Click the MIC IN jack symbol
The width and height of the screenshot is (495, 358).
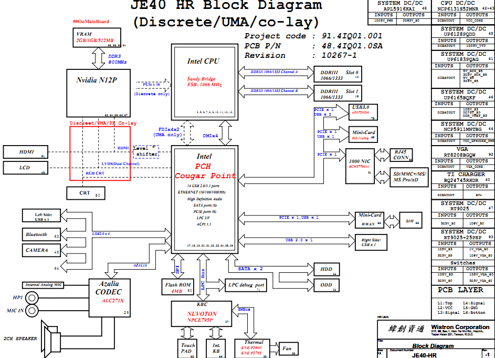(31, 311)
